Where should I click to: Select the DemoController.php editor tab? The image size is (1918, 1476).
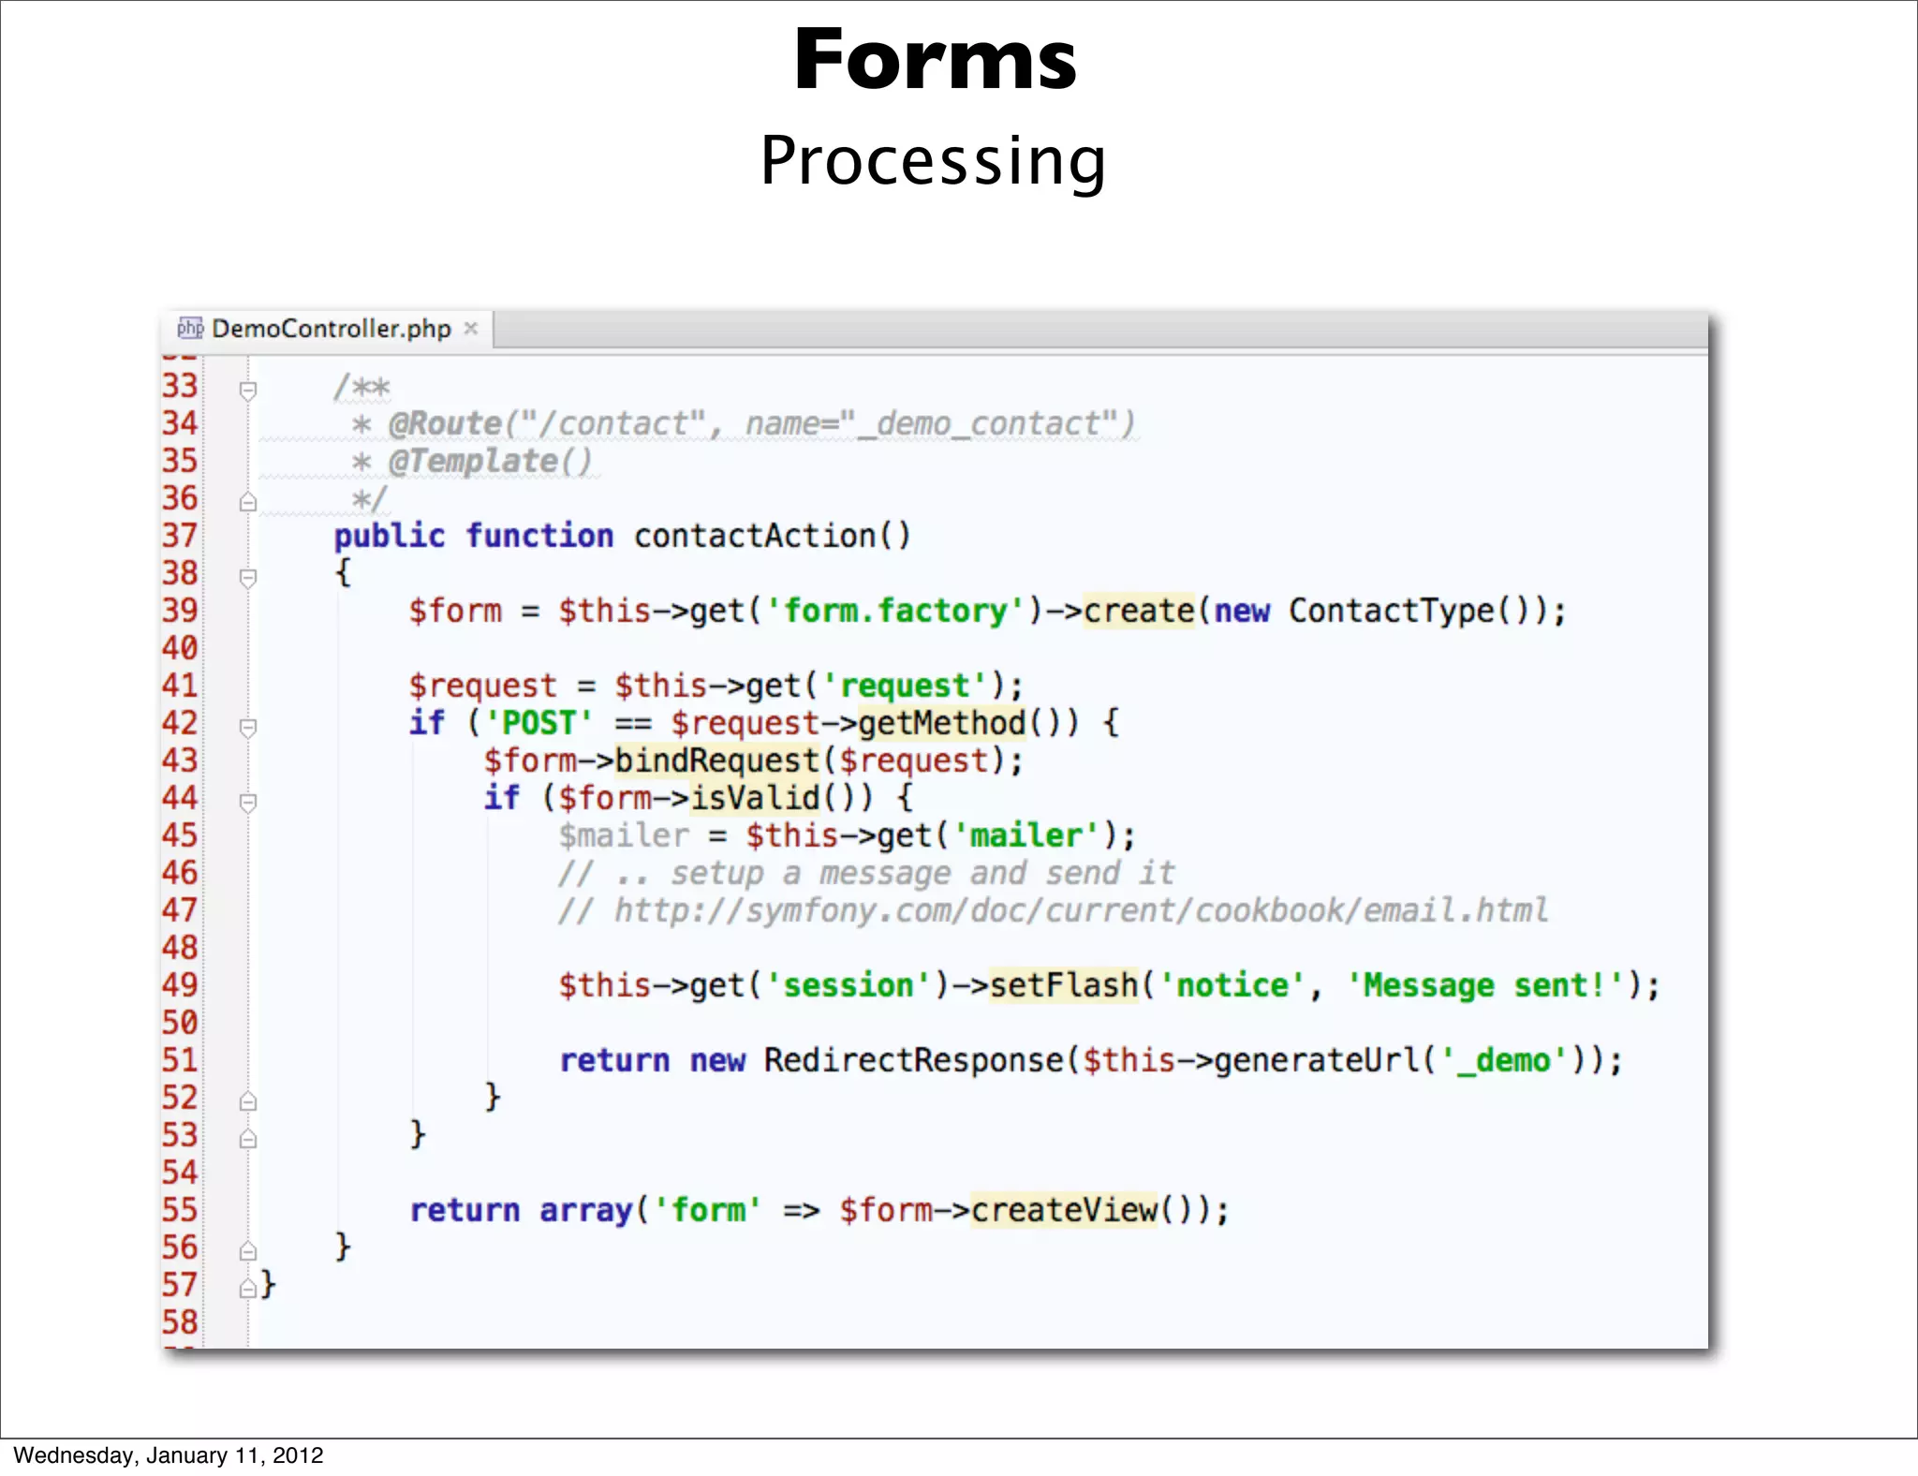coord(327,329)
